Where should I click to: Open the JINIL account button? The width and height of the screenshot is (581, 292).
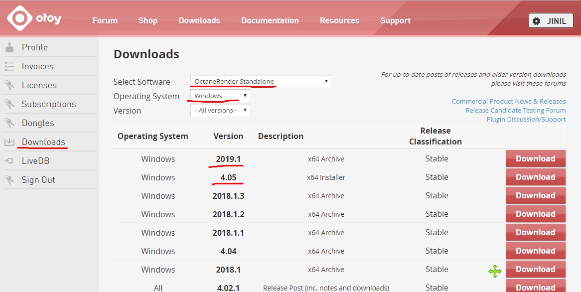pyautogui.click(x=551, y=21)
